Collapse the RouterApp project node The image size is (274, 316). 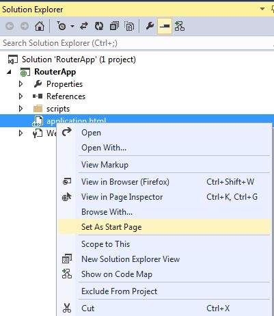pos(9,72)
